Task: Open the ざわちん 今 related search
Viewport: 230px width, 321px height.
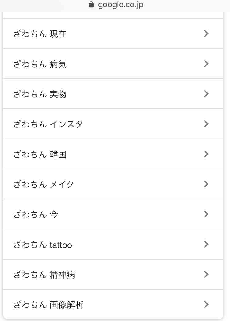Action: (x=36, y=214)
